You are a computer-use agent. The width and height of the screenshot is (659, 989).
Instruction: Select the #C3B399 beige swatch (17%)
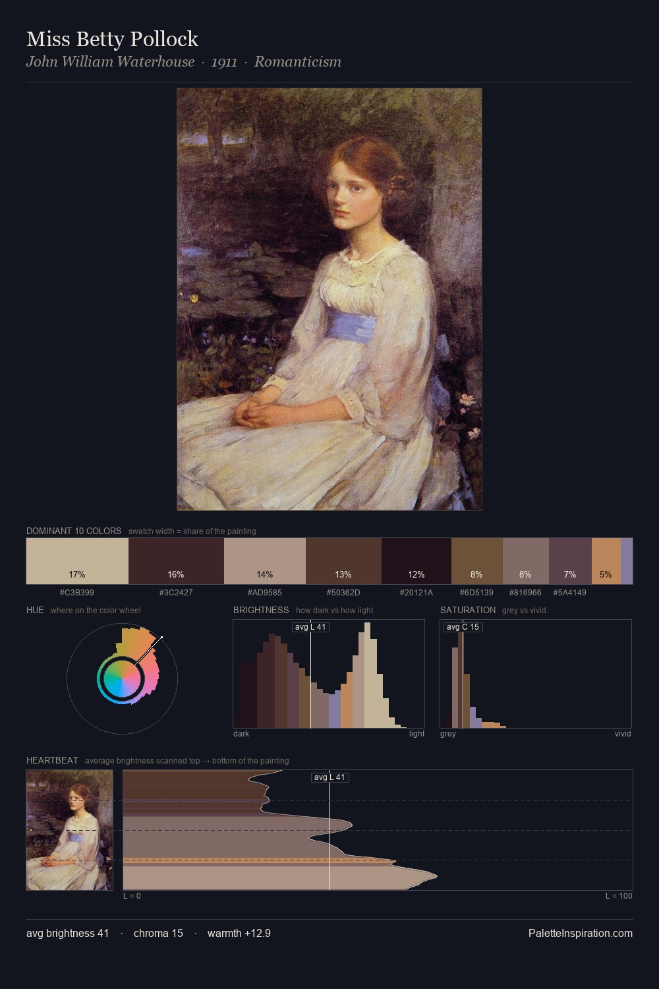click(77, 561)
